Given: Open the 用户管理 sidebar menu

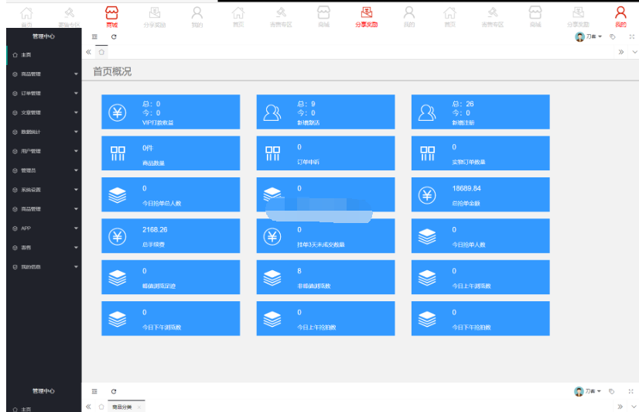Looking at the screenshot, I should 43,152.
